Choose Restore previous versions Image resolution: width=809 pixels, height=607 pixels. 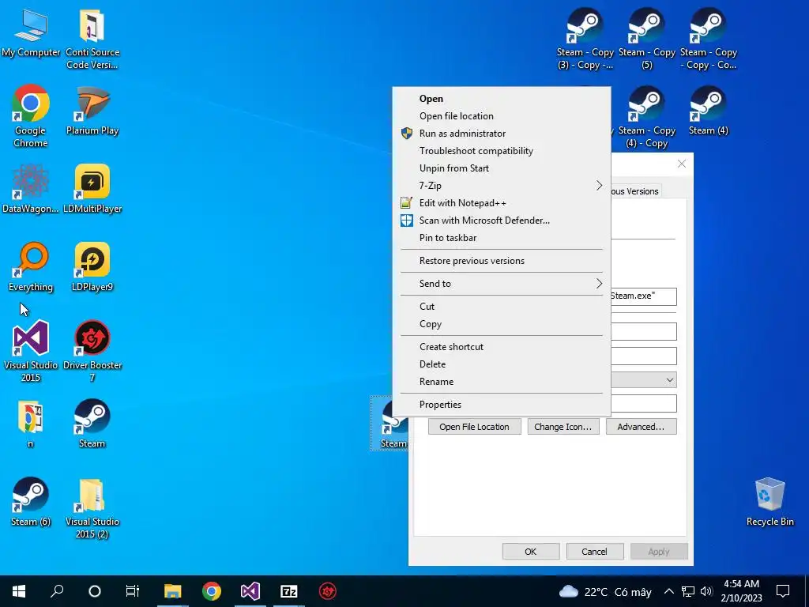(x=502, y=261)
